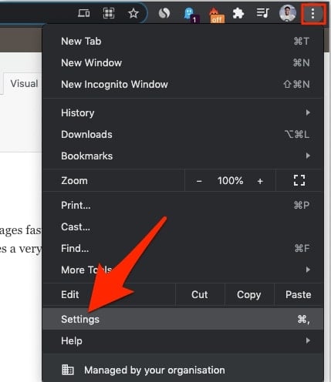Viewport: 331px width, 382px height.
Task: Select New Incognito Window
Action: (183, 85)
